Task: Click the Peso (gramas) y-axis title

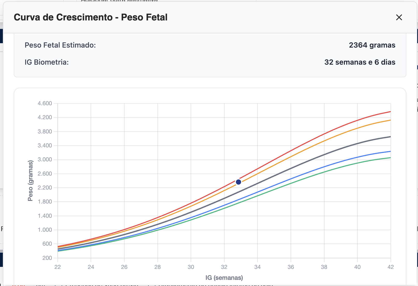Action: pyautogui.click(x=31, y=181)
